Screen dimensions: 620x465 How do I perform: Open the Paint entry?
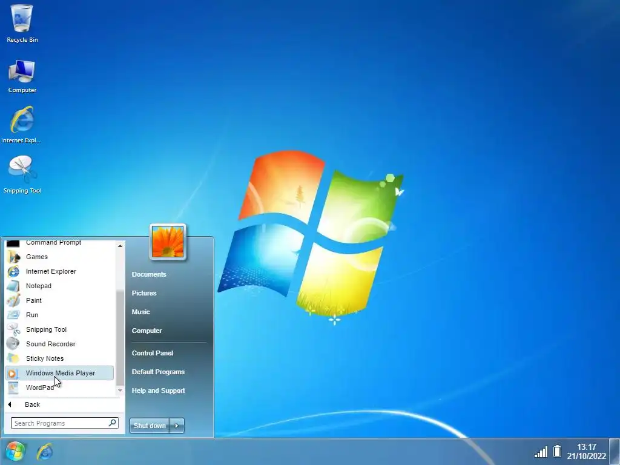click(x=60, y=300)
